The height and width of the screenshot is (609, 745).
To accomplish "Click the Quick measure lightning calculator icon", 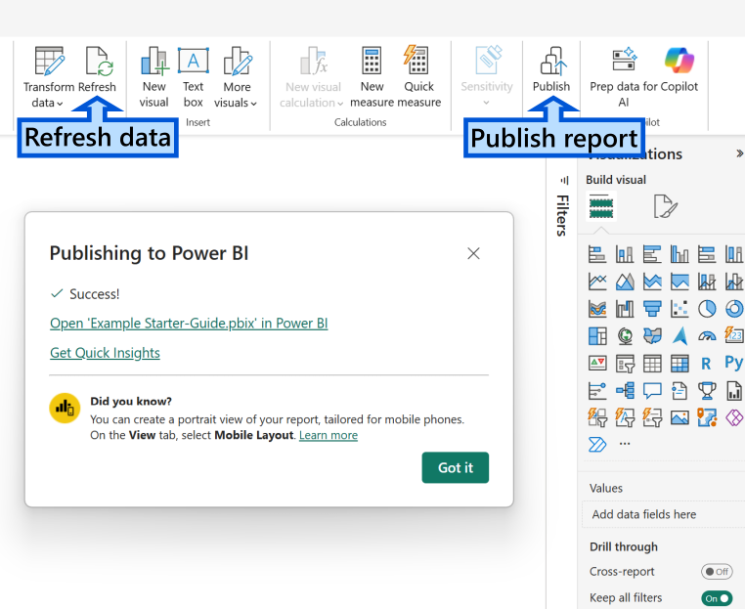I will 416,60.
